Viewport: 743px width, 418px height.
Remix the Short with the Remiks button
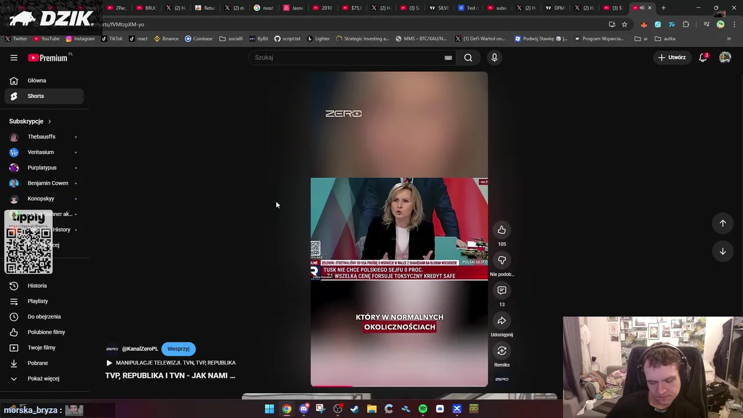(502, 351)
